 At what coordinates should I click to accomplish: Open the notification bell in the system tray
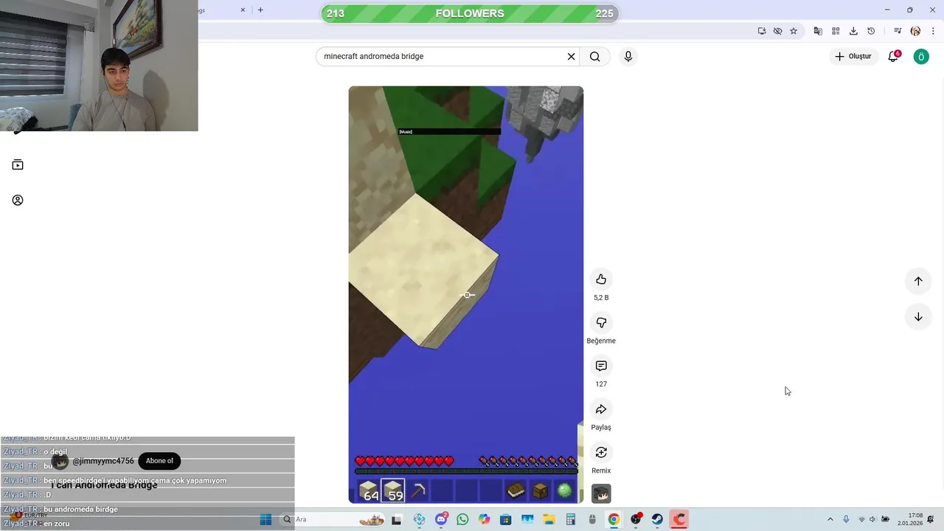pyautogui.click(x=931, y=520)
